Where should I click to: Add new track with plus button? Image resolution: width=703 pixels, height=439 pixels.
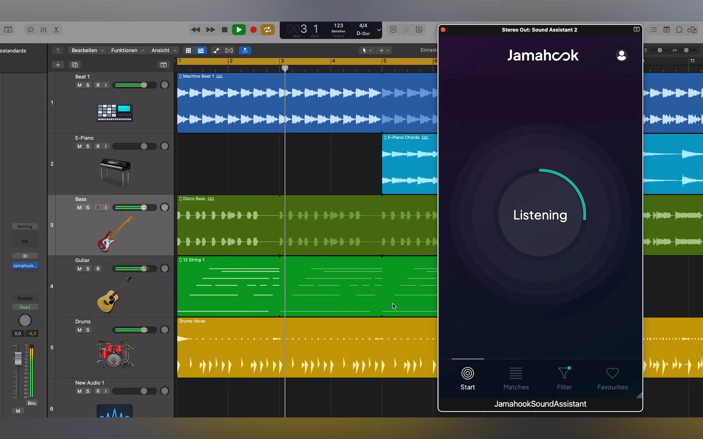[x=58, y=65]
